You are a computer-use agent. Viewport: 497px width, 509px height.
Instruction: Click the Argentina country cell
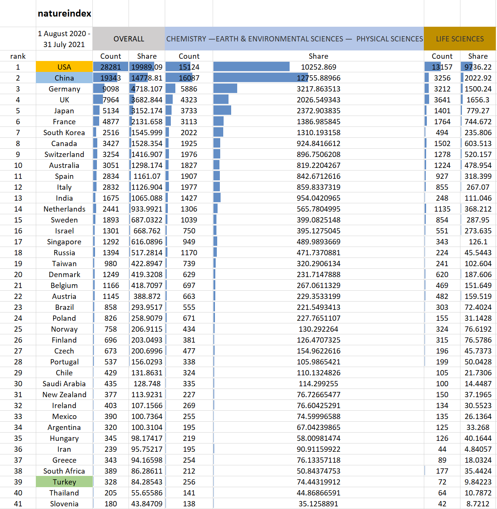pos(64,427)
